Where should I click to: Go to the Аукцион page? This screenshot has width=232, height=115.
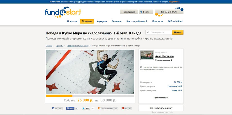point(102,21)
